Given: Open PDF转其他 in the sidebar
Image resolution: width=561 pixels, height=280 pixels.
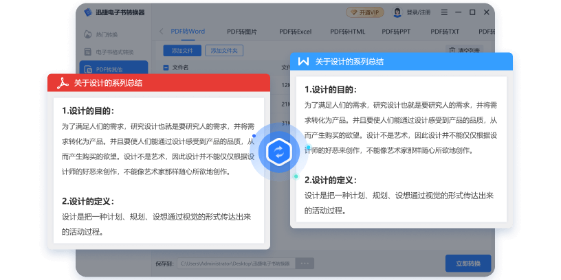Looking at the screenshot, I should [109, 68].
